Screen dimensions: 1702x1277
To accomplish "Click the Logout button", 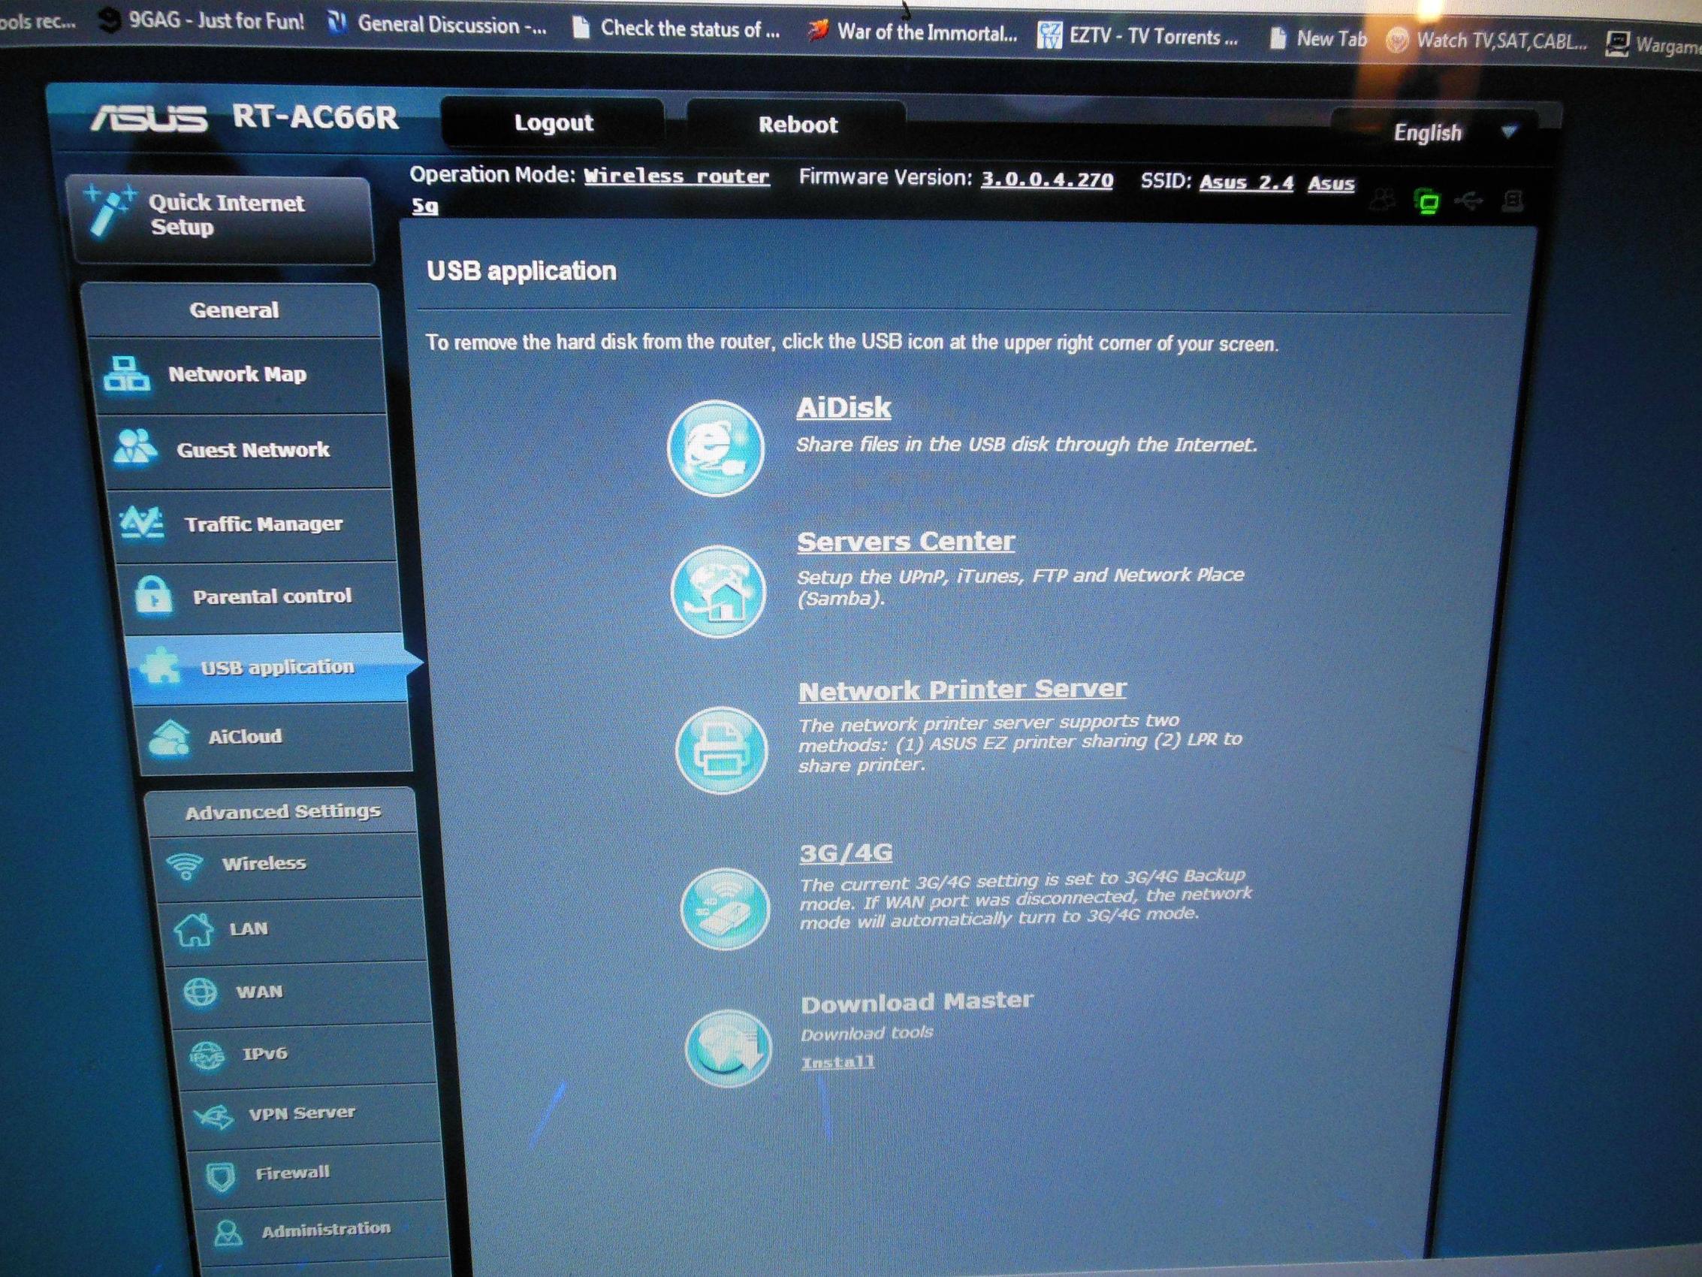I will [554, 123].
